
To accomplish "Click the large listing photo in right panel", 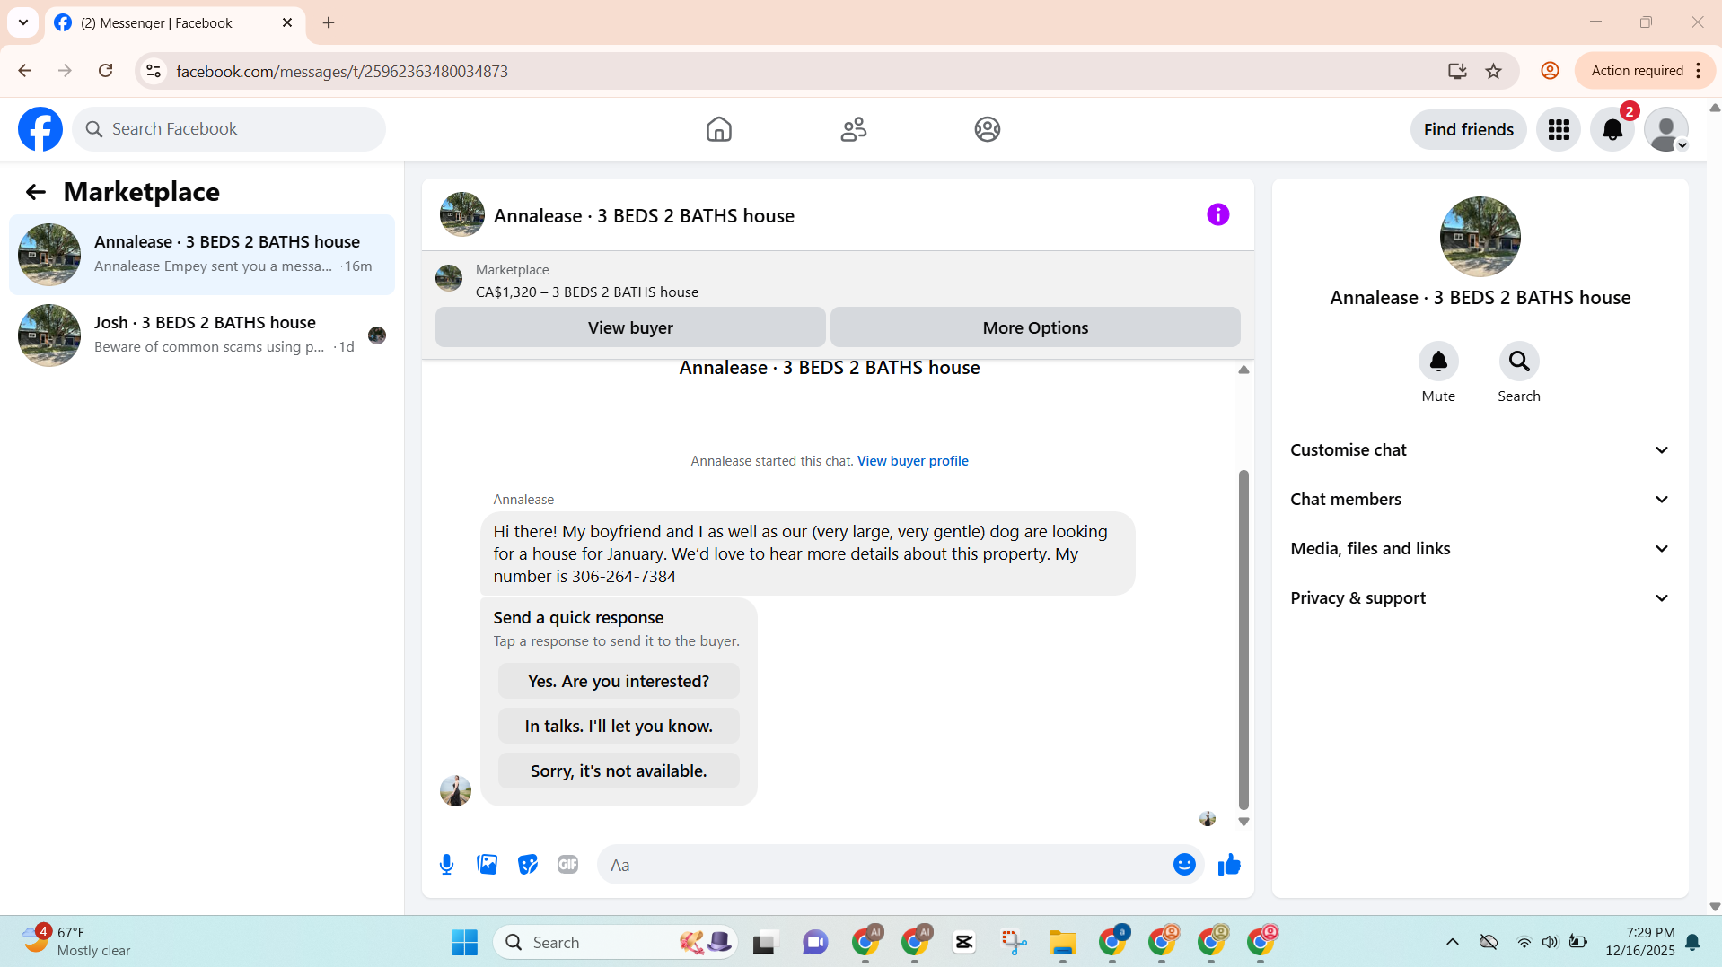I will [1480, 237].
